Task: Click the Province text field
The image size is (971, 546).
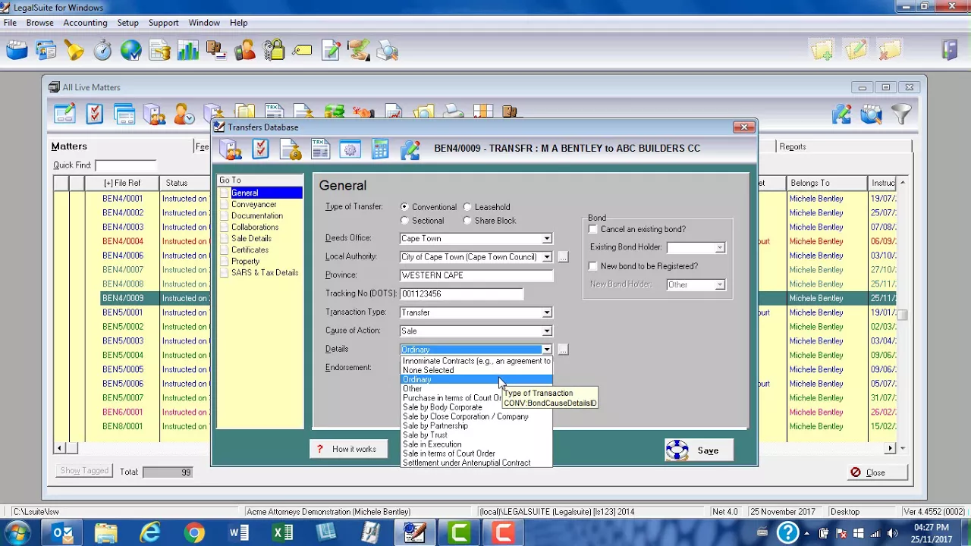Action: click(476, 275)
